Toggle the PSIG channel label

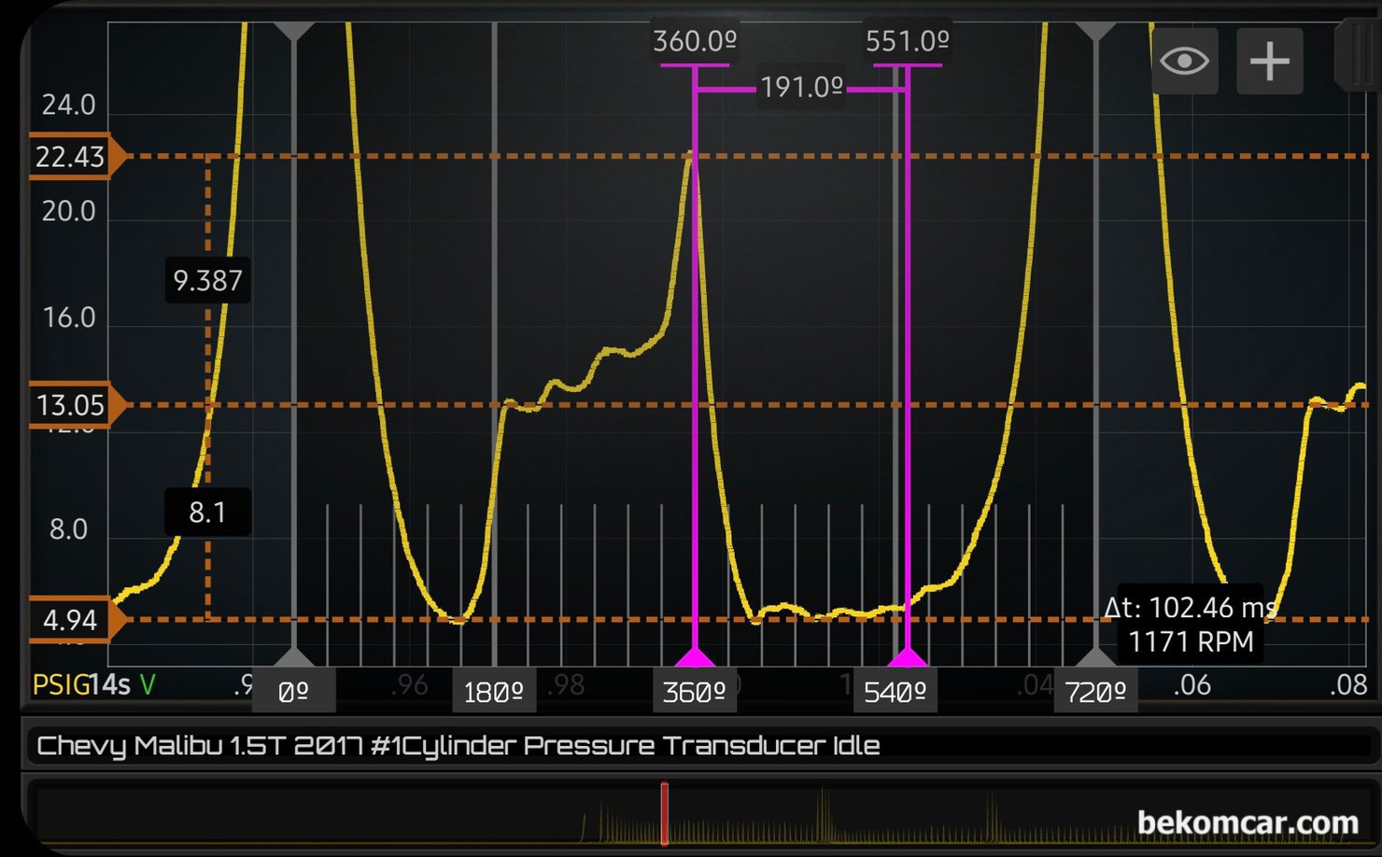(x=60, y=685)
